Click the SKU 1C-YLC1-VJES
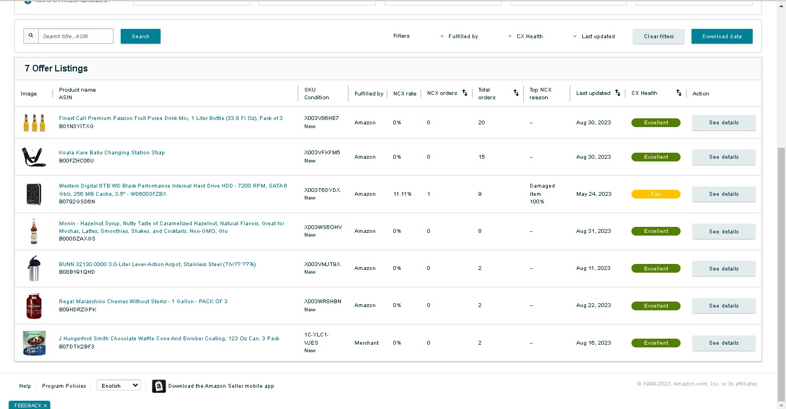Screen dimensions: 786x409 (x=317, y=339)
